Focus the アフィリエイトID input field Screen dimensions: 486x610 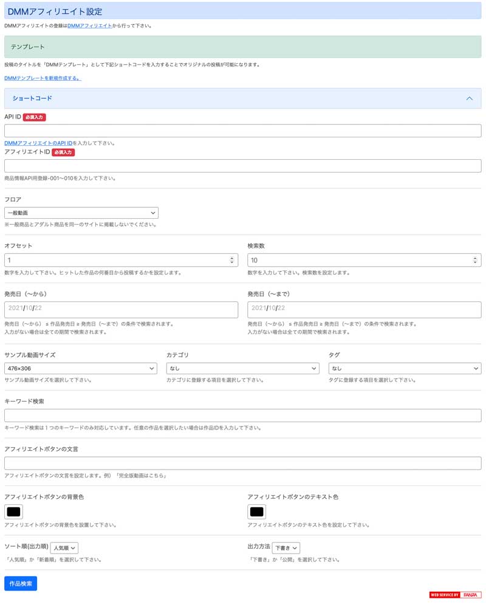[x=243, y=166]
